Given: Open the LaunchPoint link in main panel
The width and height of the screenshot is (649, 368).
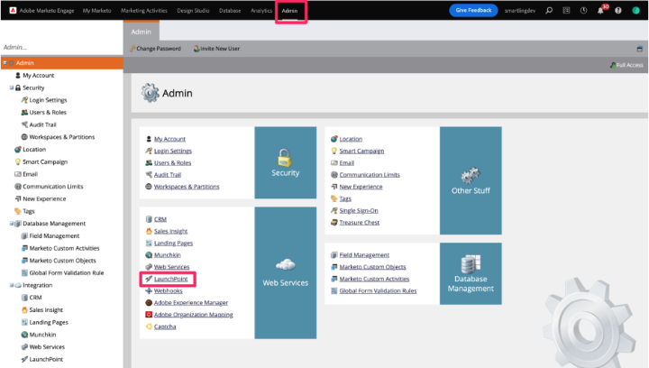Looking at the screenshot, I should pos(171,279).
